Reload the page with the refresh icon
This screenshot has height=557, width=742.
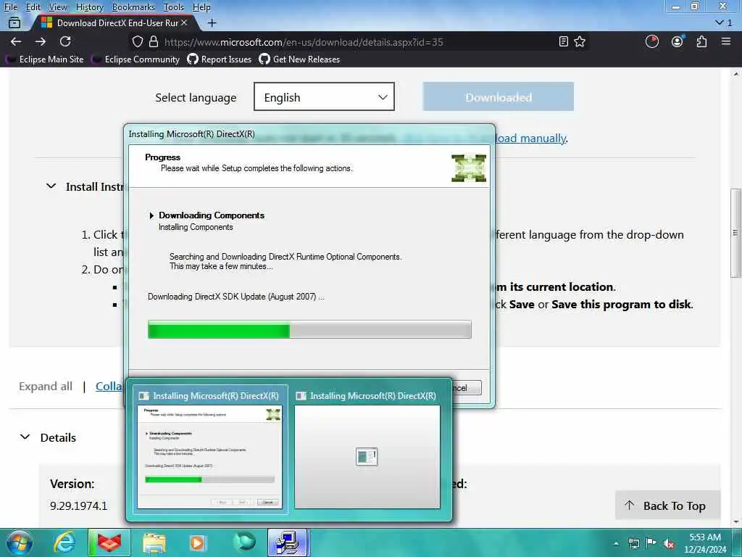coord(65,41)
